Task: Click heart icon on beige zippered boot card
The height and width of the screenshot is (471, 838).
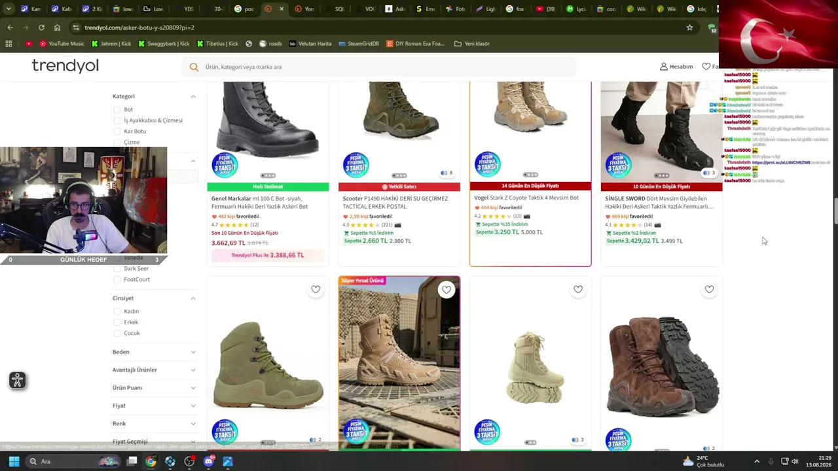Action: click(x=578, y=289)
